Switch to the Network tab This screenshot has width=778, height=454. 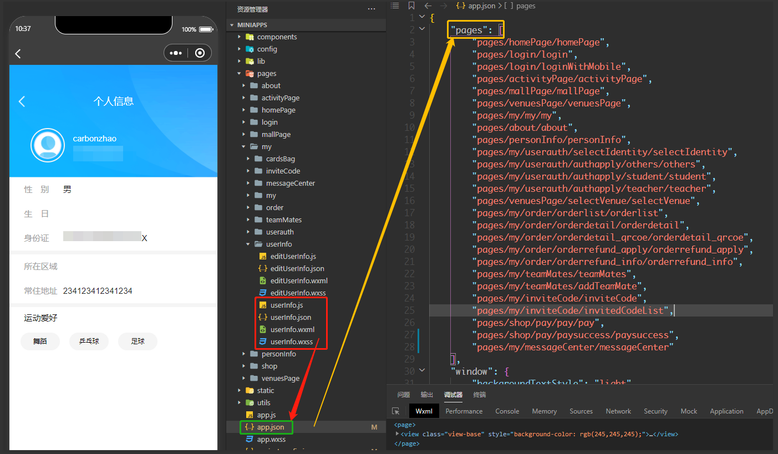[618, 411]
